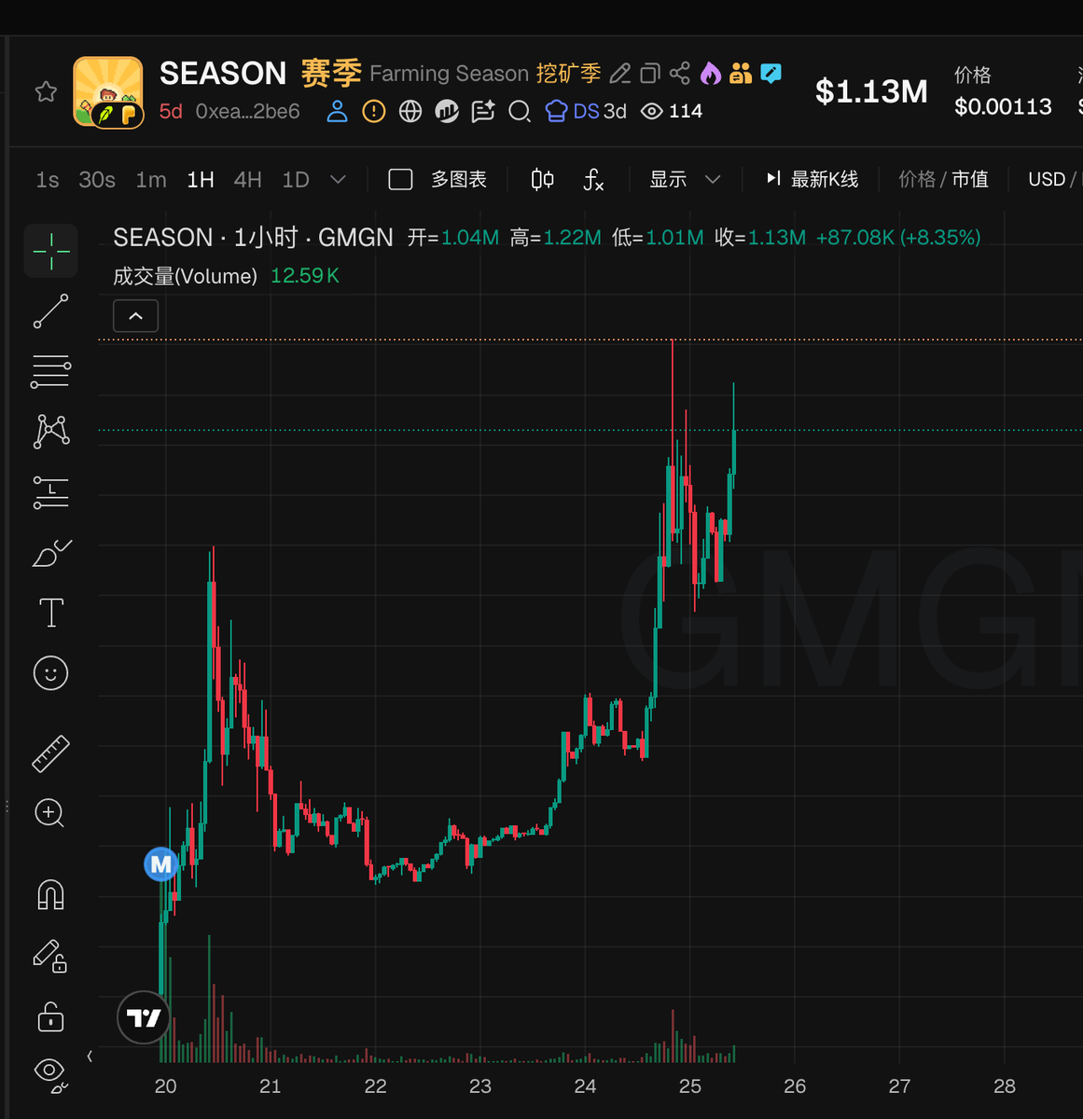Expand more timeframes chevron after 1D
1083x1119 pixels.
coord(339,180)
